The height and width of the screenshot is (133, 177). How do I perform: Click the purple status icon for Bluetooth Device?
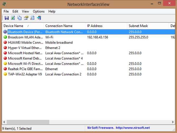(5, 32)
